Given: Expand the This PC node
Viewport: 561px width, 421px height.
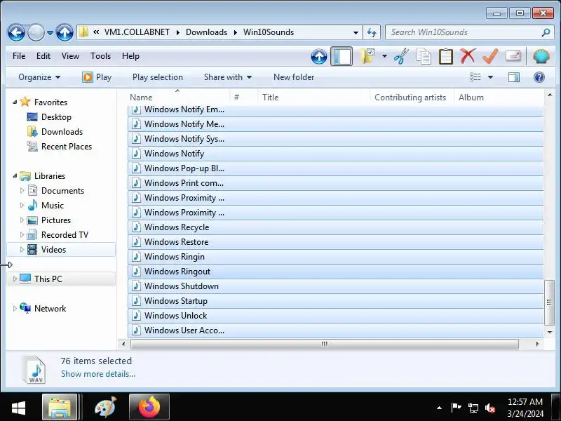Looking at the screenshot, I should click(x=15, y=279).
